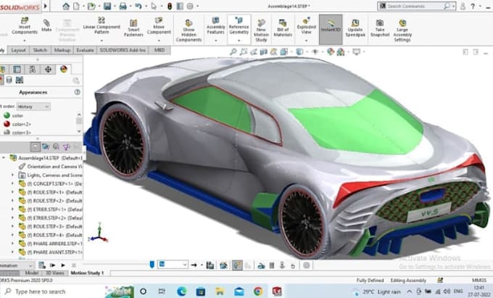Click MMGS unit system in status bar

(478, 280)
